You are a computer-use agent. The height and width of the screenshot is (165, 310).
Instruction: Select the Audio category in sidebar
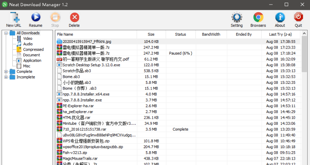click(28, 44)
